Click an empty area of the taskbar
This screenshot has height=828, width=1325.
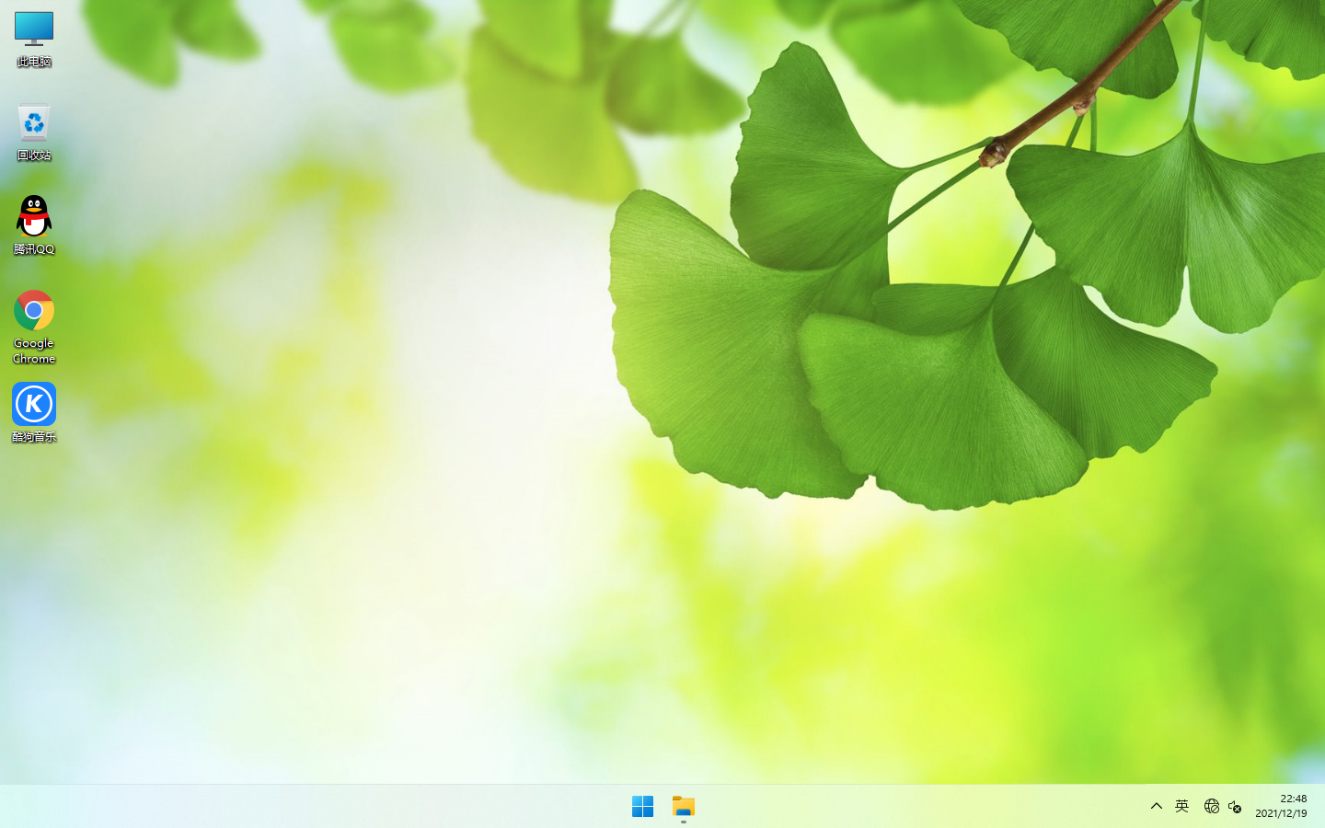(x=368, y=807)
